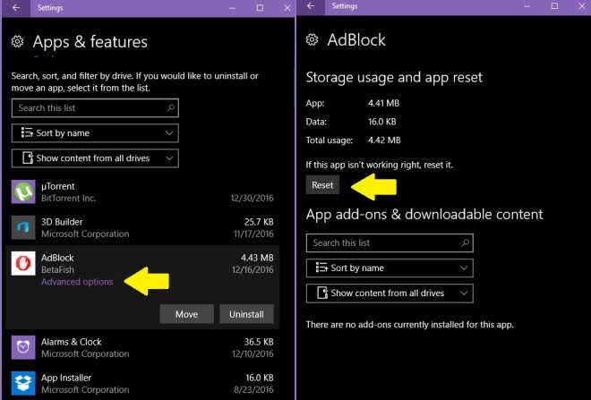
Task: Click App Installer date 8/23/2016
Action: click(253, 389)
